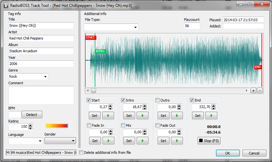Stop playback with Stop (F5)

[209, 141]
